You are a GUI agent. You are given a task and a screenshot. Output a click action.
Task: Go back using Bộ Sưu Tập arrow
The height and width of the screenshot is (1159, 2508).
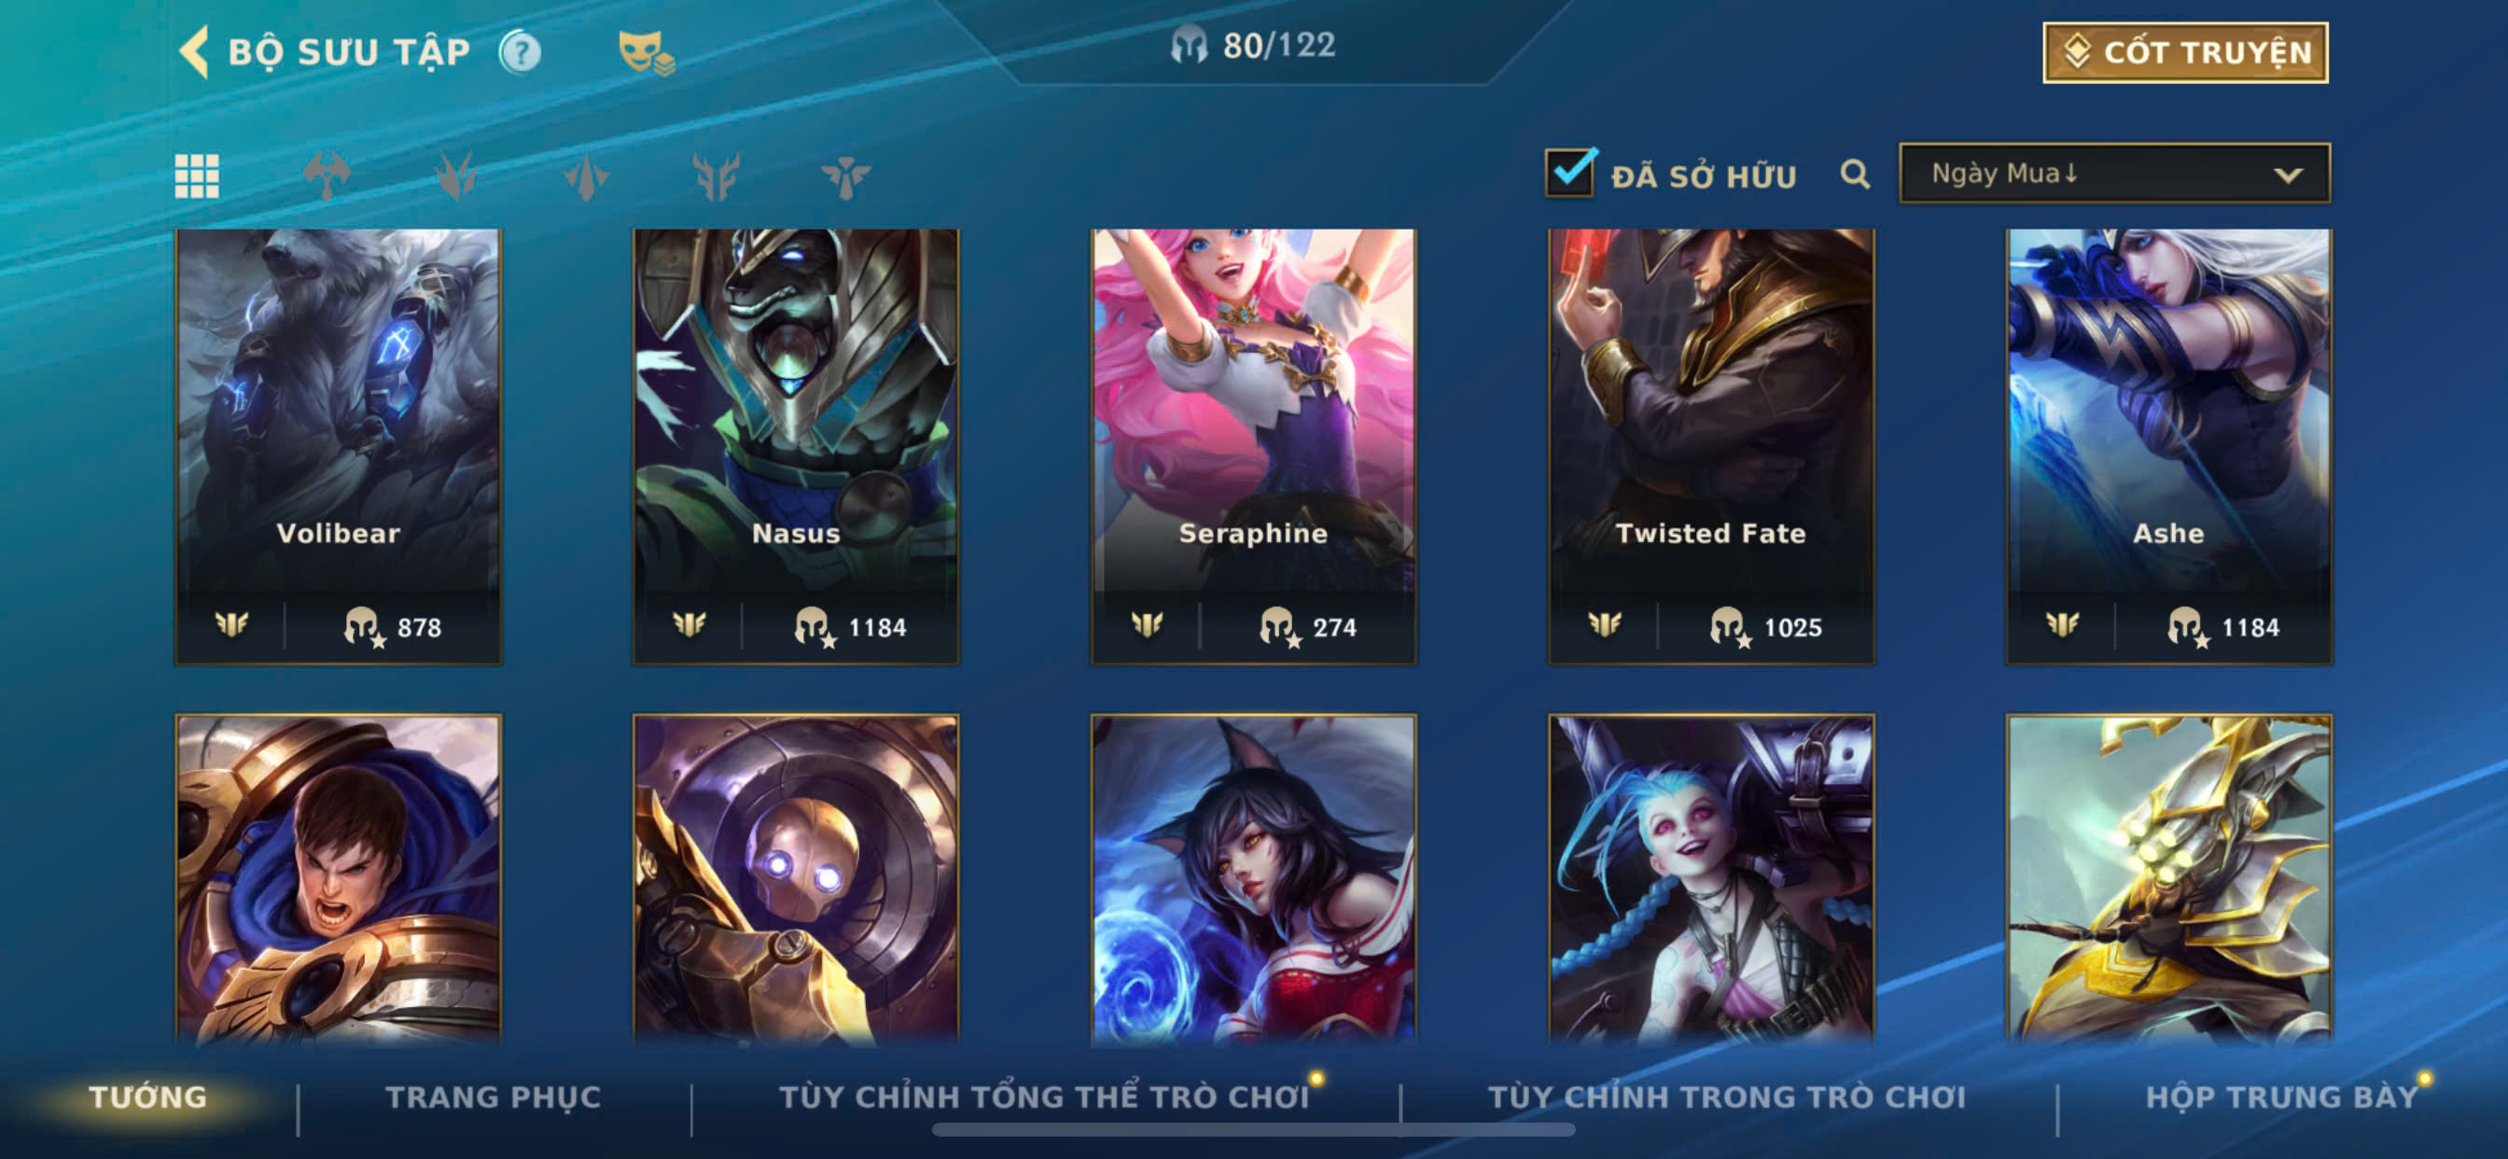click(195, 51)
